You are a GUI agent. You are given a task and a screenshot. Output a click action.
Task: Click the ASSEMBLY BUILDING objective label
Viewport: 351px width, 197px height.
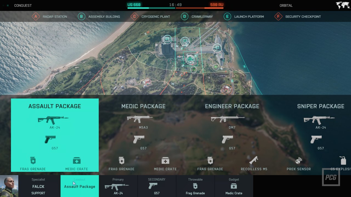point(104,17)
